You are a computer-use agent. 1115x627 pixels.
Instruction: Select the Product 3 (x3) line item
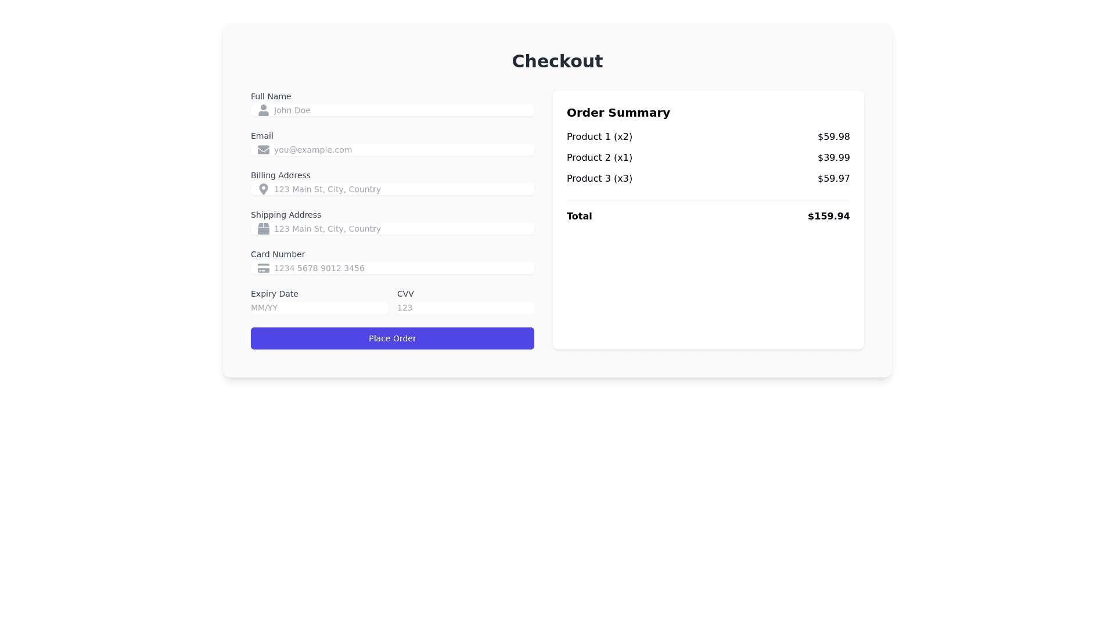click(599, 179)
